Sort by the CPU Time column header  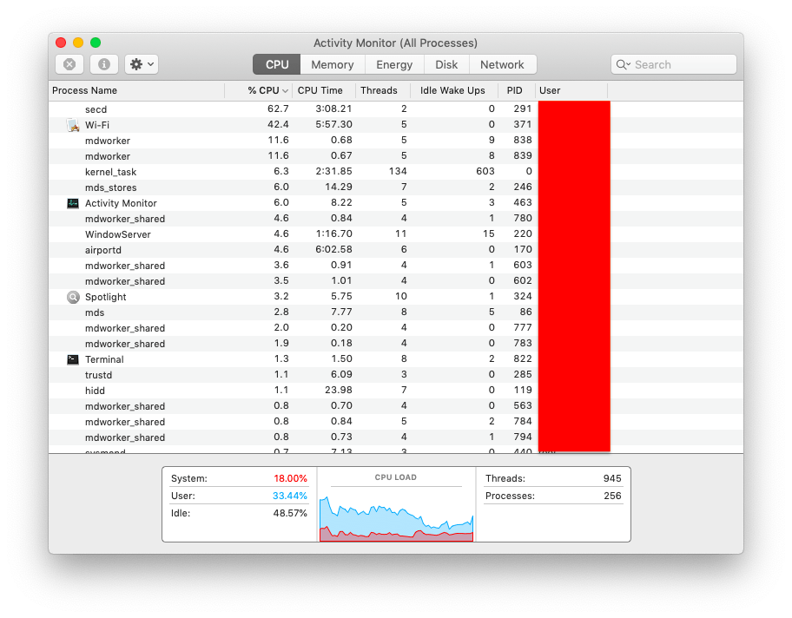point(324,90)
